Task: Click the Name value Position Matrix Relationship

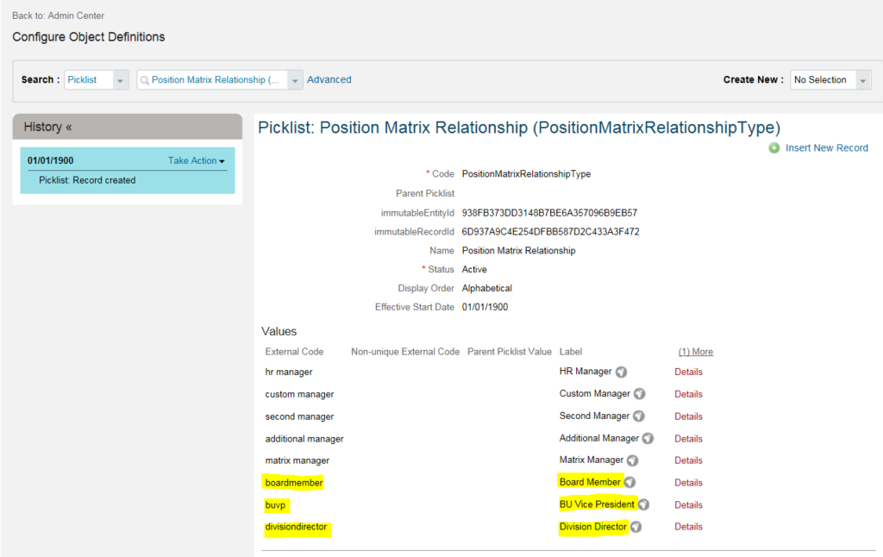Action: tap(518, 251)
